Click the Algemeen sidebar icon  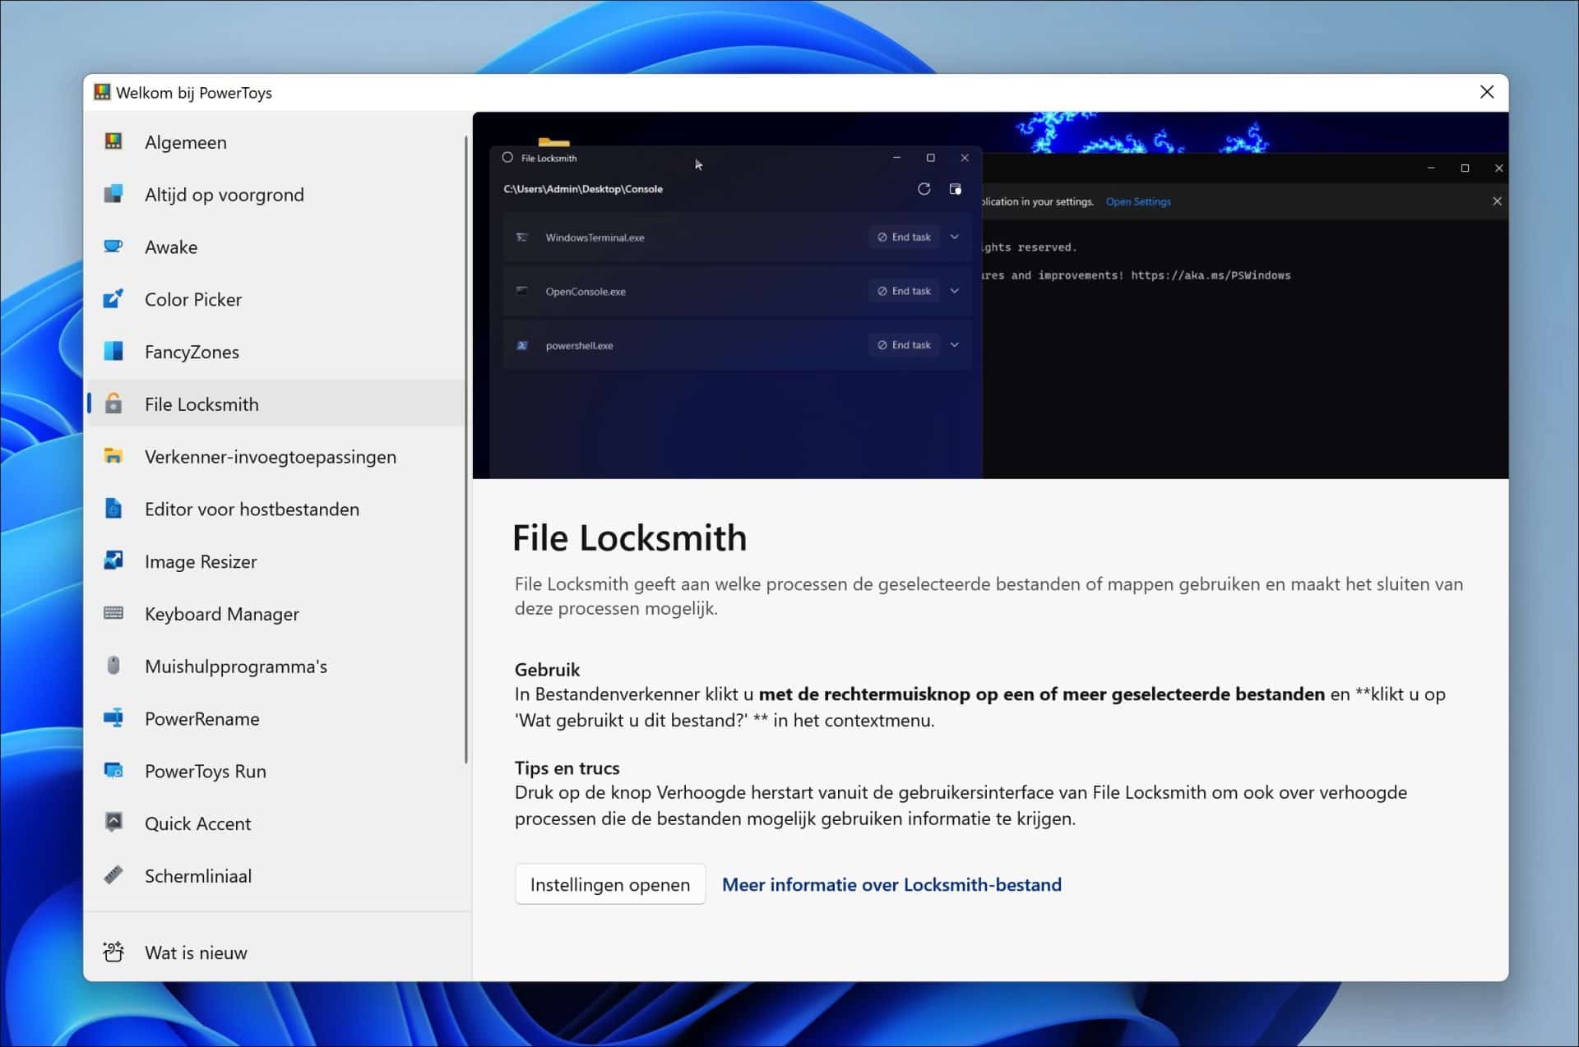113,141
